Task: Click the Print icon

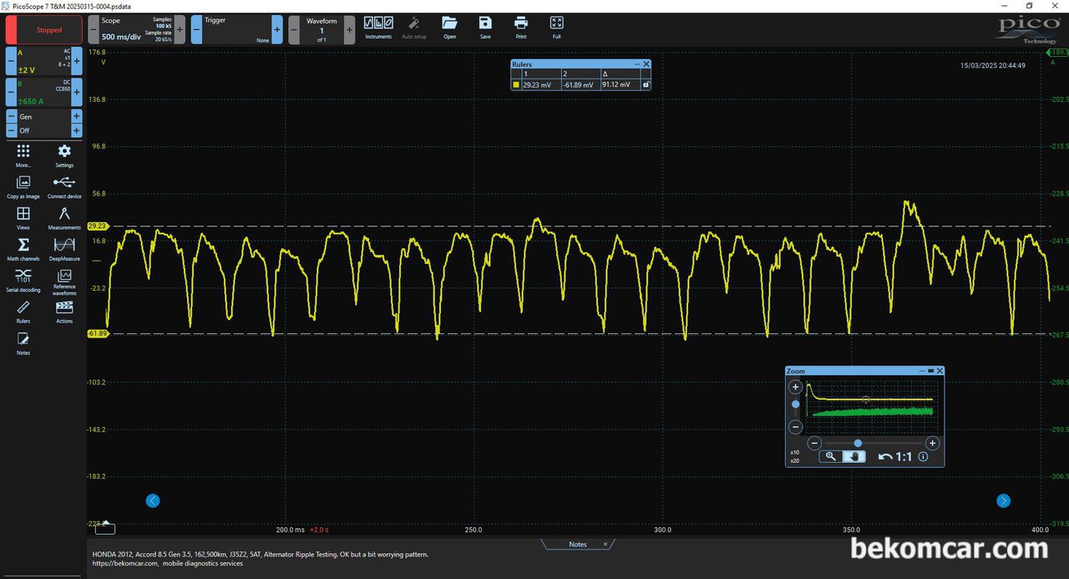Action: tap(521, 28)
